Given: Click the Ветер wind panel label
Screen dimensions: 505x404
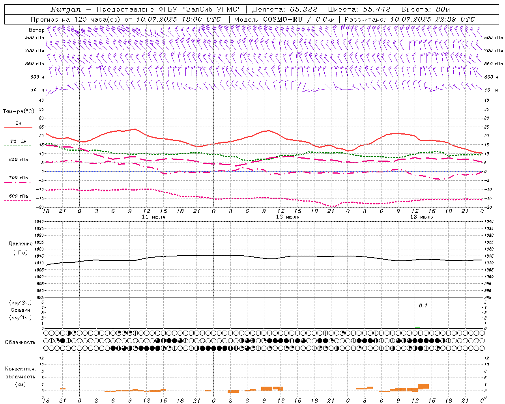Looking at the screenshot, I should pos(36,30).
